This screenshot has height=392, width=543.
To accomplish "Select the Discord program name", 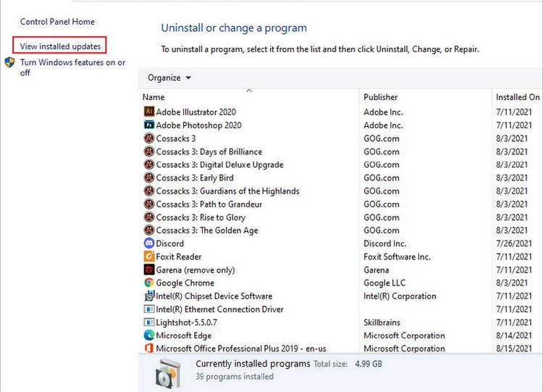I will point(169,243).
